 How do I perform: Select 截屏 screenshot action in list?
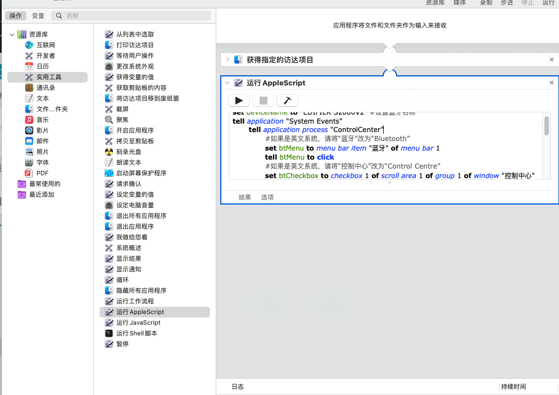tap(122, 109)
